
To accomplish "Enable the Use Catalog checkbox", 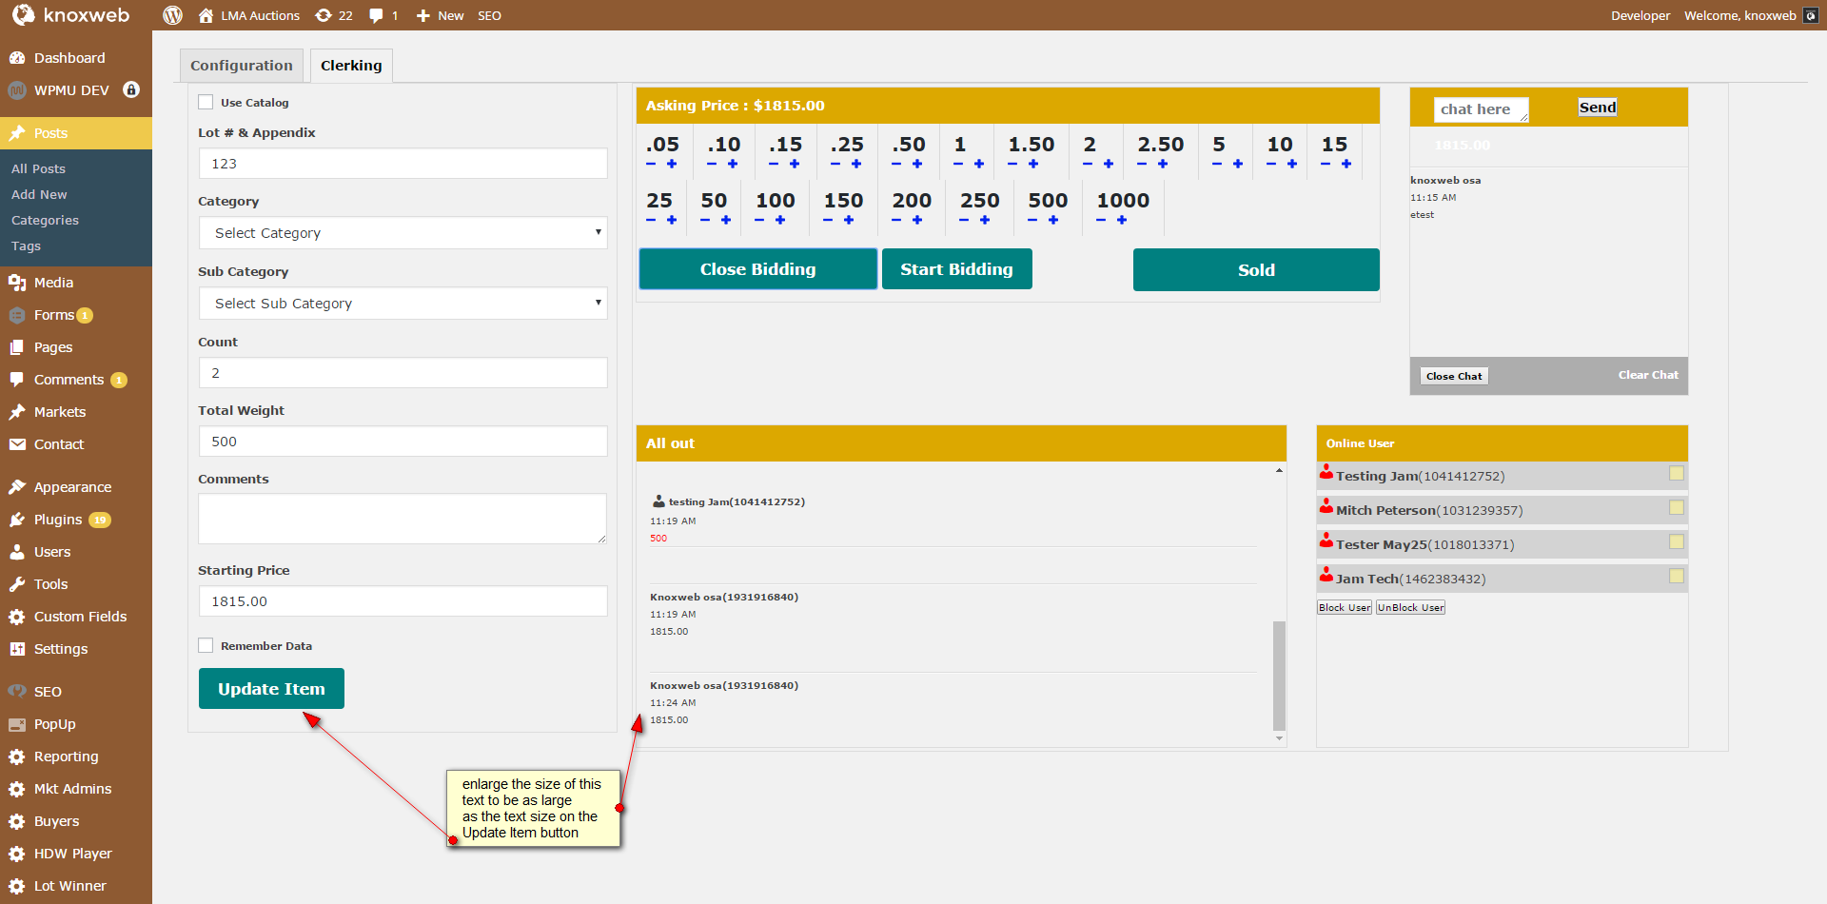I will click(x=206, y=103).
